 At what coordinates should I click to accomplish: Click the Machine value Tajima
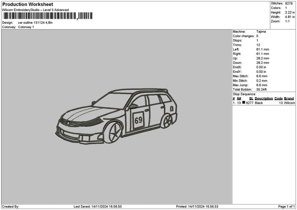point(261,32)
